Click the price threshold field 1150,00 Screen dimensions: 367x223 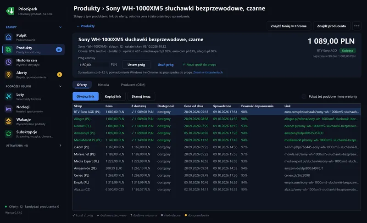(93, 65)
